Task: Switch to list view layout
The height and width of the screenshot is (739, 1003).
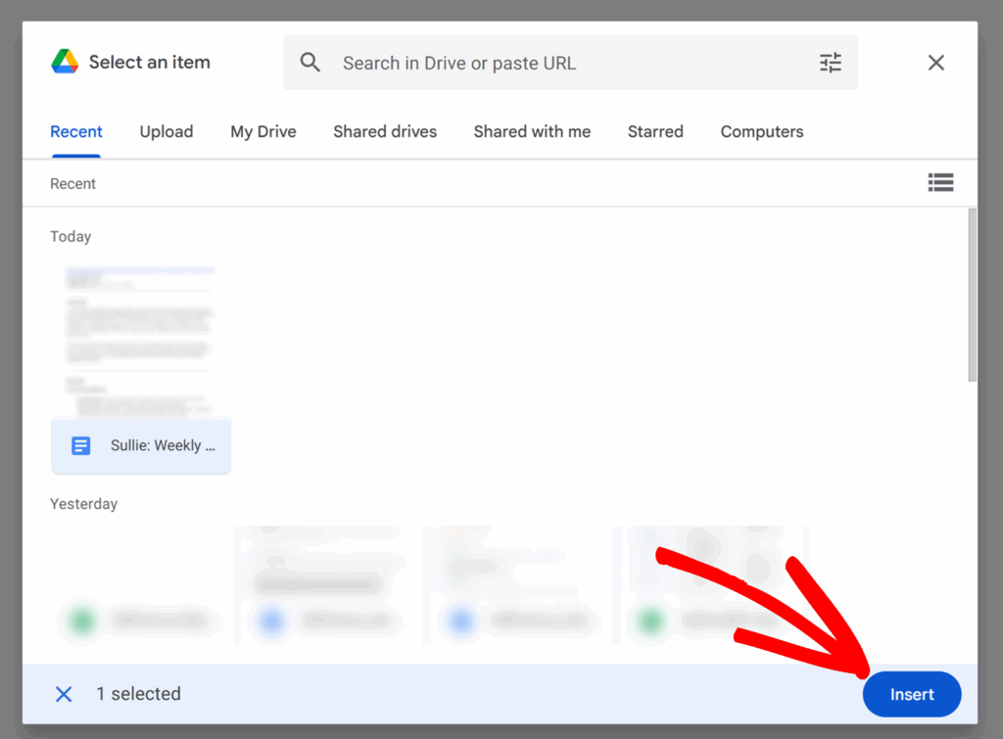Action: pos(940,182)
